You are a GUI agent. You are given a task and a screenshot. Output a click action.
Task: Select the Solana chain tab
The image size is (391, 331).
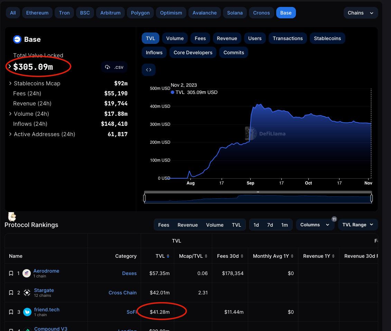[235, 13]
